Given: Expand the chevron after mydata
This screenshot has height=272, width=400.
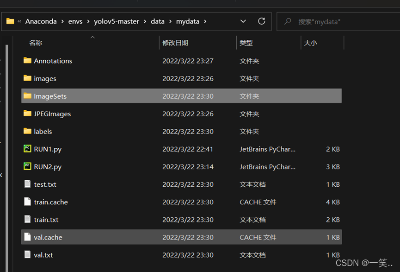Looking at the screenshot, I should 205,21.
